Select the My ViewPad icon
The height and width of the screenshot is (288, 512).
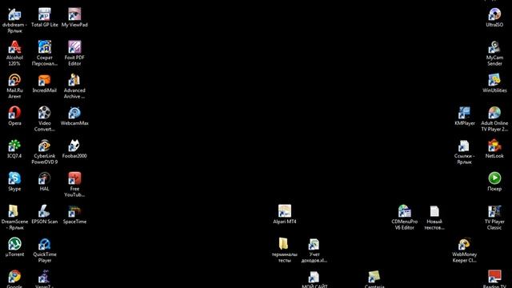(x=74, y=14)
